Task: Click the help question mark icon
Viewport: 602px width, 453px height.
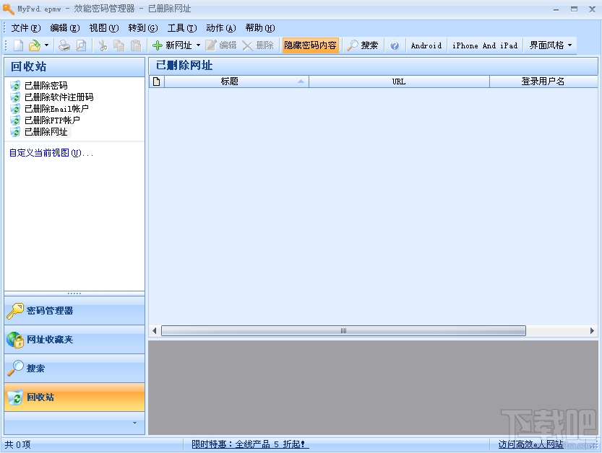Action: [395, 45]
